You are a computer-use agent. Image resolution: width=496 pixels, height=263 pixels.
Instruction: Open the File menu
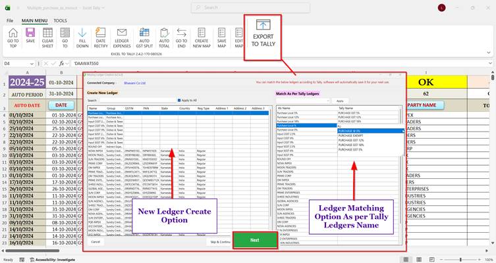click(10, 20)
